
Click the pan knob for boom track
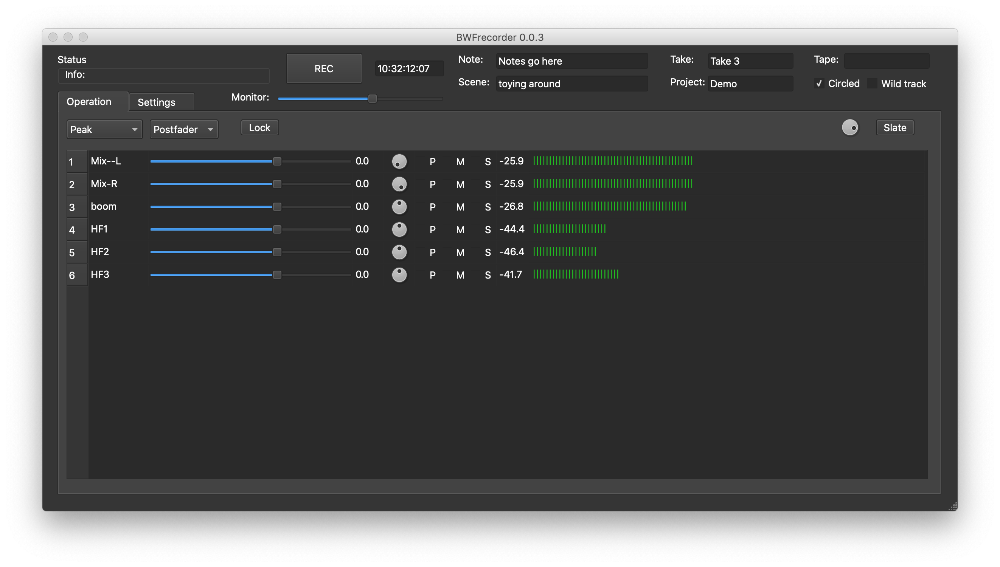tap(399, 207)
